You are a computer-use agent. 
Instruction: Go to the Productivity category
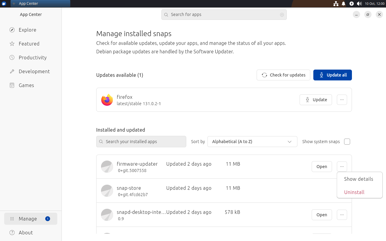coord(31,58)
